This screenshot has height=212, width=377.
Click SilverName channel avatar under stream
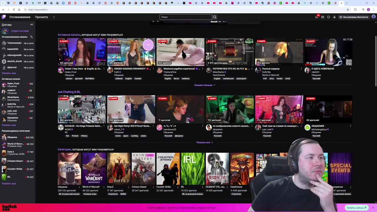pyautogui.click(x=209, y=70)
